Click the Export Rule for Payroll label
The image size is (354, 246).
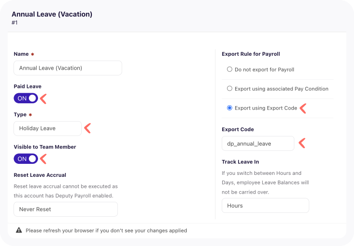(251, 54)
